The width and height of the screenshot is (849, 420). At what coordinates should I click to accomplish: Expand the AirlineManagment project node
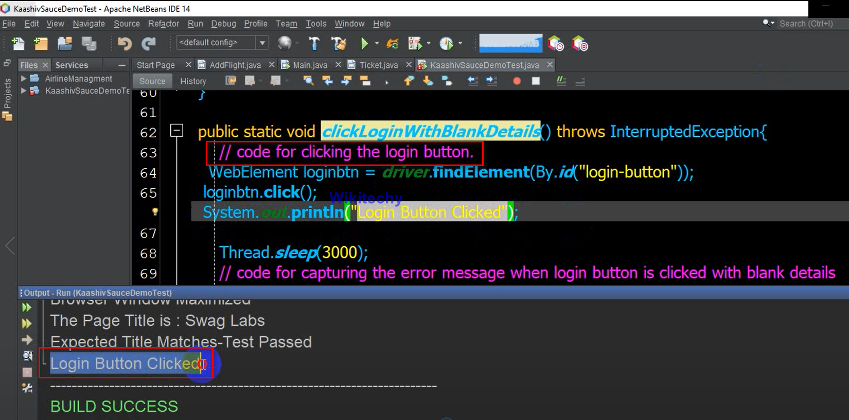click(x=23, y=79)
